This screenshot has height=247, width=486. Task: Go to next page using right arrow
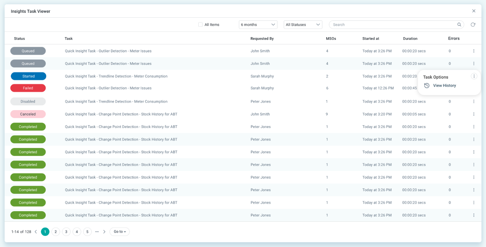coord(104,232)
